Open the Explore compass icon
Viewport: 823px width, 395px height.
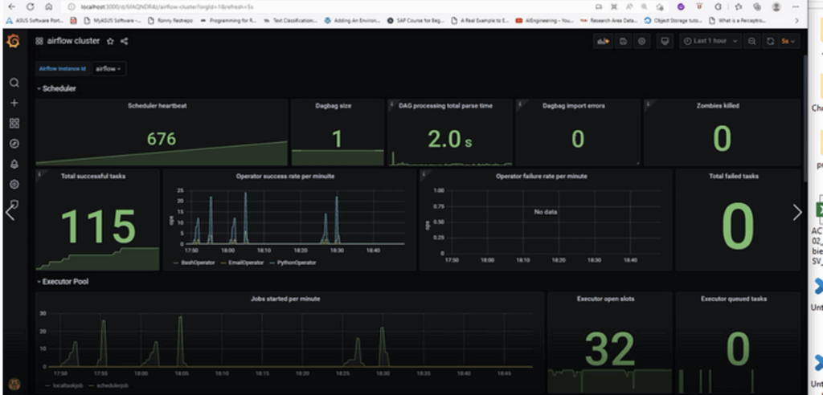pyautogui.click(x=14, y=144)
